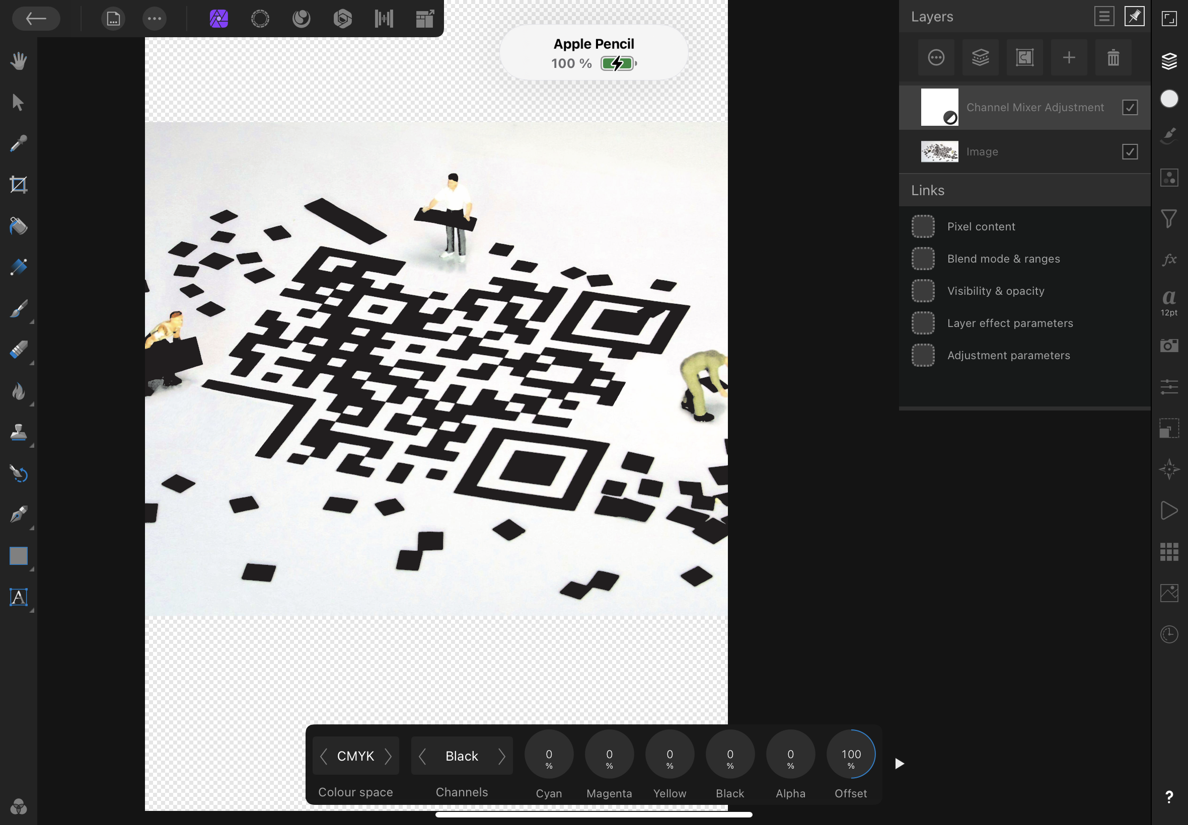This screenshot has height=825, width=1188.
Task: Expand the context toolbar with play arrow
Action: point(900,764)
